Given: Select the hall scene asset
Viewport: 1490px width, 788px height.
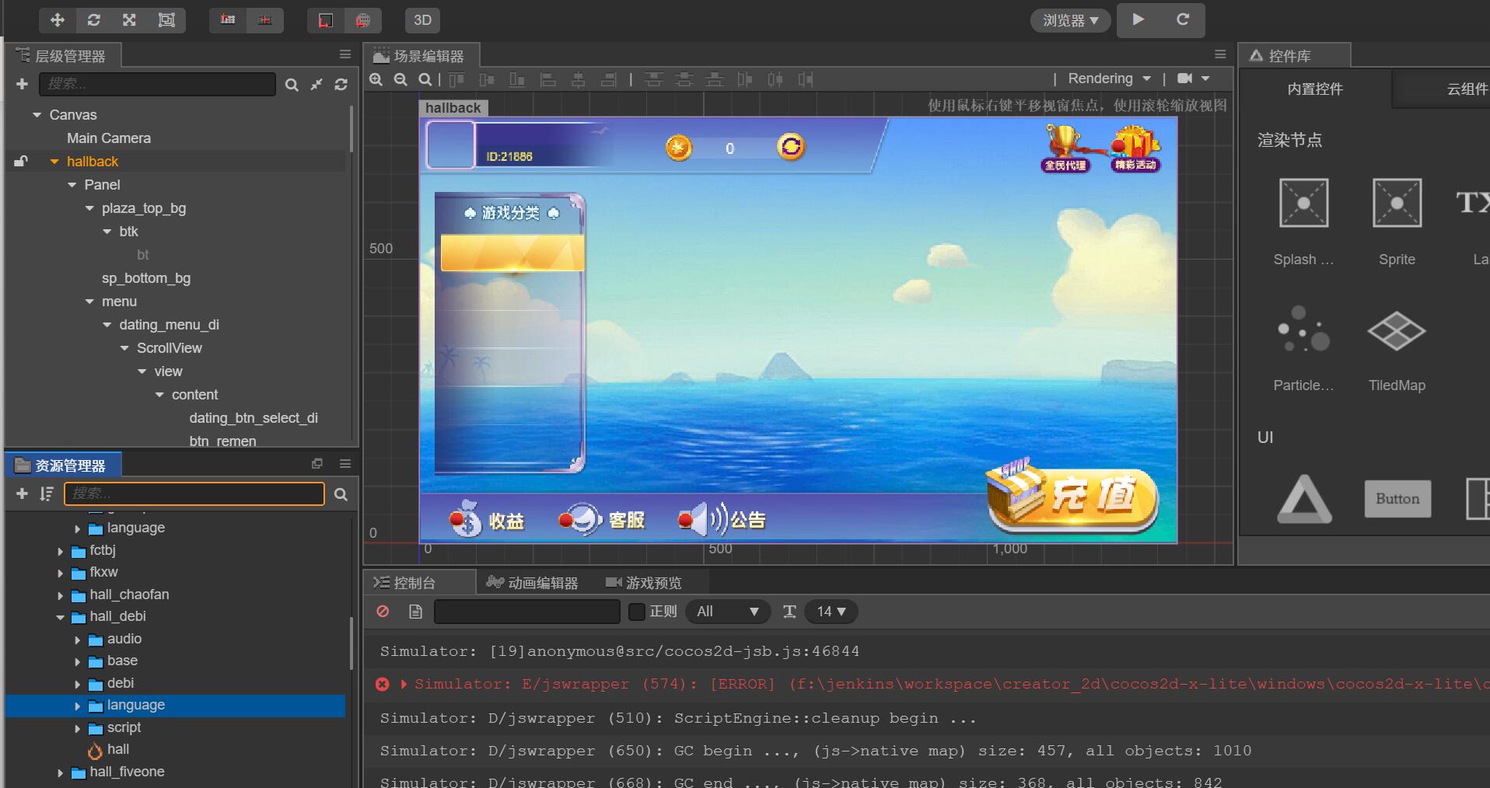Looking at the screenshot, I should [x=118, y=749].
